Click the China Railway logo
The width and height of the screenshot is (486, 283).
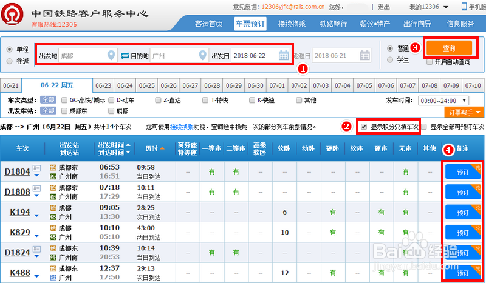click(x=12, y=15)
